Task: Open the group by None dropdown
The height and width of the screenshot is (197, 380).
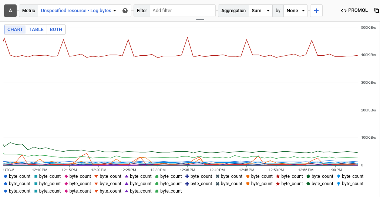Action: [x=296, y=11]
